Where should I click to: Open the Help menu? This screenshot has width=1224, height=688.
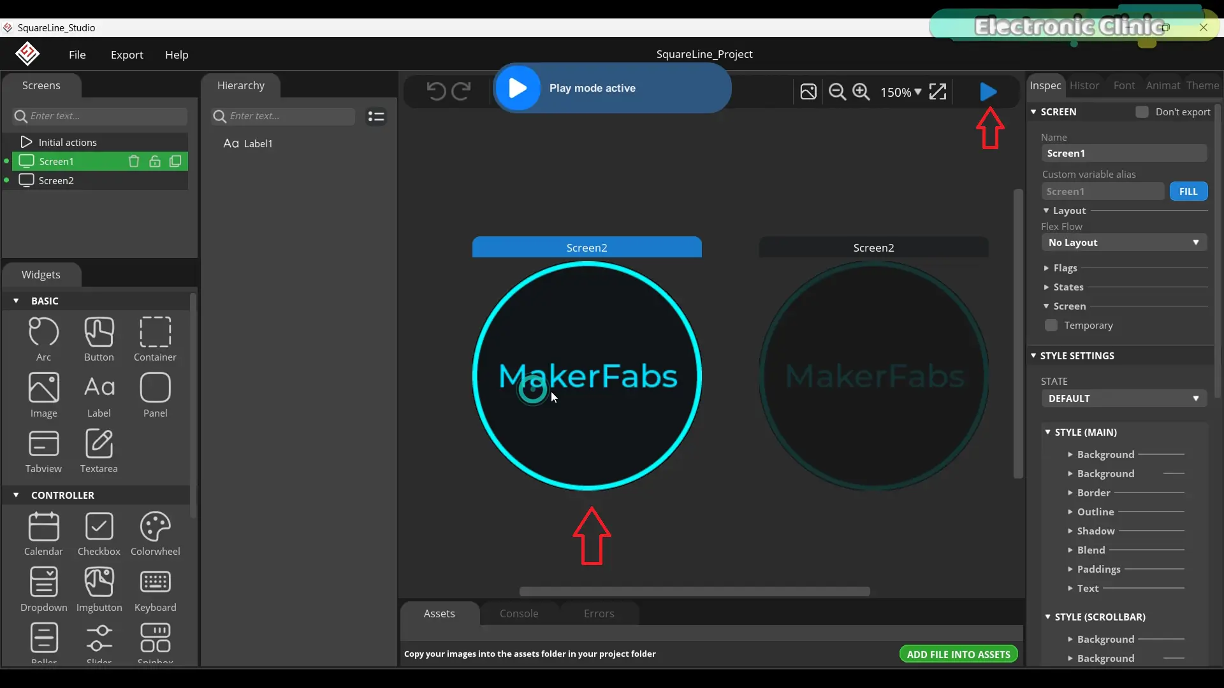pos(177,55)
